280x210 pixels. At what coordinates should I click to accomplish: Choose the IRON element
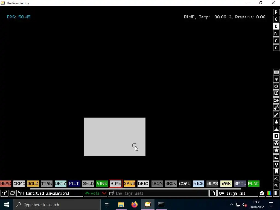click(x=157, y=183)
